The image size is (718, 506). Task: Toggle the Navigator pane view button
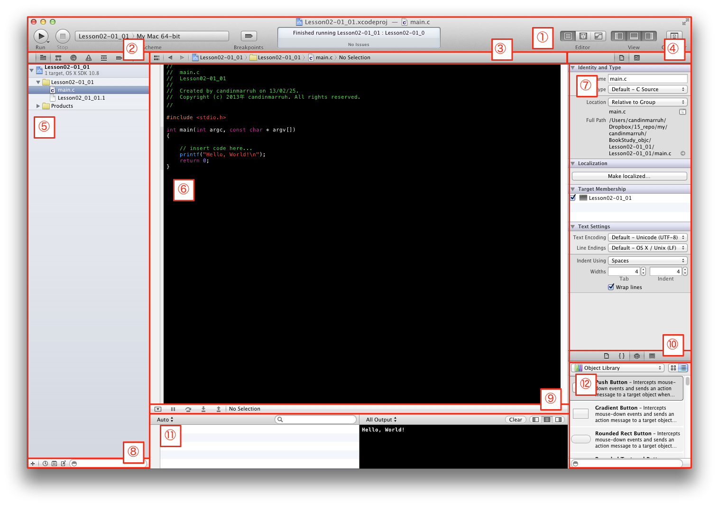click(x=619, y=36)
